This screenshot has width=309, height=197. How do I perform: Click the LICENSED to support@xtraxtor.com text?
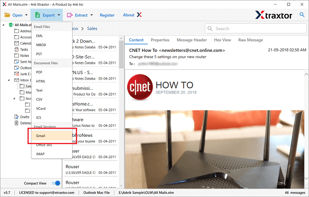pyautogui.click(x=47, y=192)
